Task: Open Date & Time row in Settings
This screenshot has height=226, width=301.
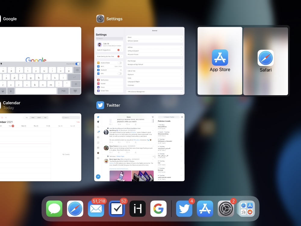Action: tap(154, 71)
